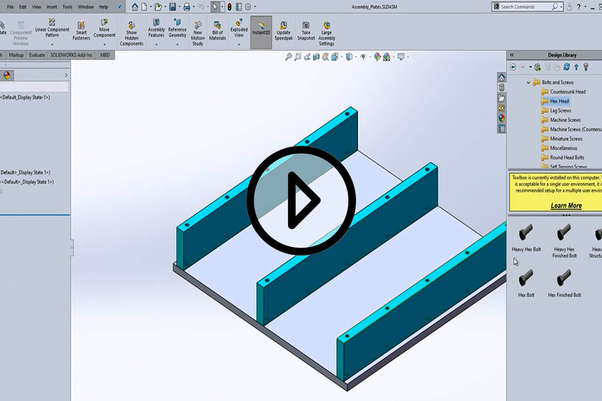Expand the feature manager tabs with right chevron

coord(66,75)
